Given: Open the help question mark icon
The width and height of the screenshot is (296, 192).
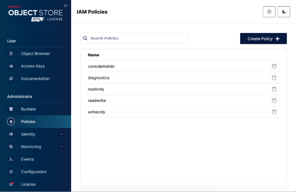Looking at the screenshot, I should [x=269, y=12].
